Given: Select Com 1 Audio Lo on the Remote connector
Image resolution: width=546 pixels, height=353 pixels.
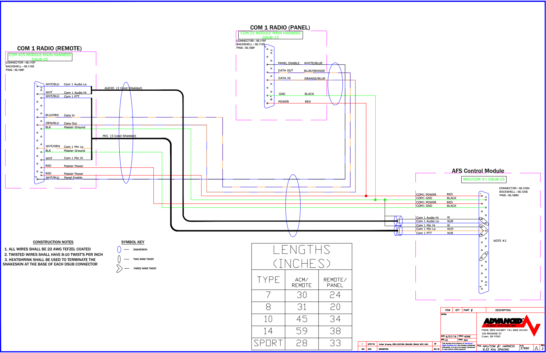Looking at the screenshot, I should point(75,84).
